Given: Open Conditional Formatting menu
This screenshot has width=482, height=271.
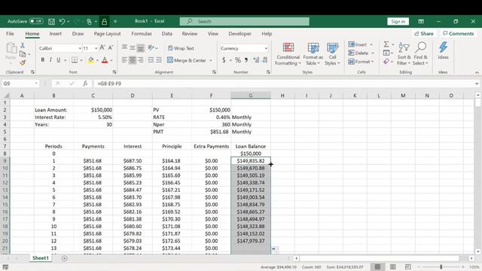Looking at the screenshot, I should point(288,54).
